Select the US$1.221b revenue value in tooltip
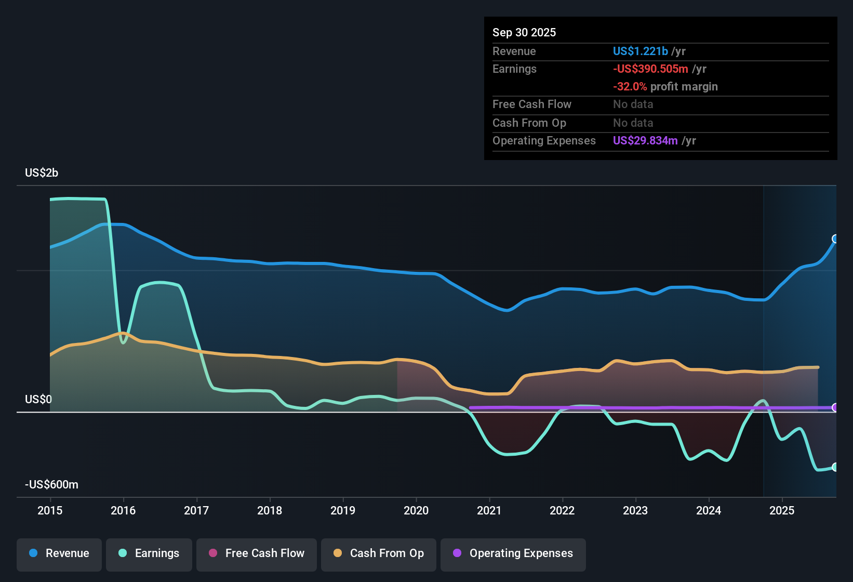Image resolution: width=853 pixels, height=582 pixels. pyautogui.click(x=639, y=51)
